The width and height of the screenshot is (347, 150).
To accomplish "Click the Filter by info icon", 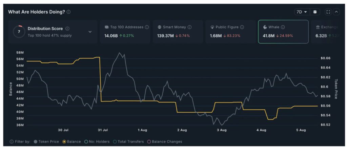I will click(12, 142).
